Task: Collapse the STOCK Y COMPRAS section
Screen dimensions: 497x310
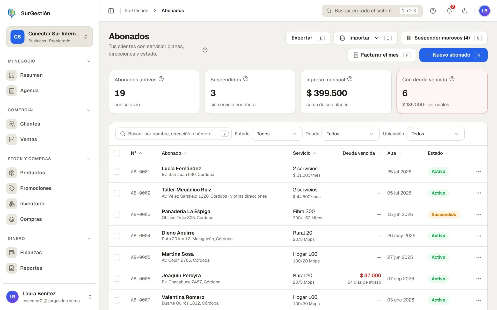Action: click(89, 159)
